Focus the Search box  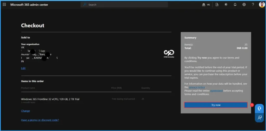(124, 5)
